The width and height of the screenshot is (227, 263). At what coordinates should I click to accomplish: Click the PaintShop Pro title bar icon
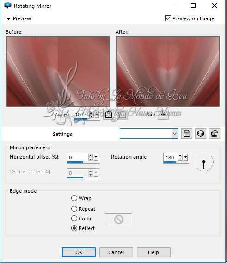click(8, 6)
